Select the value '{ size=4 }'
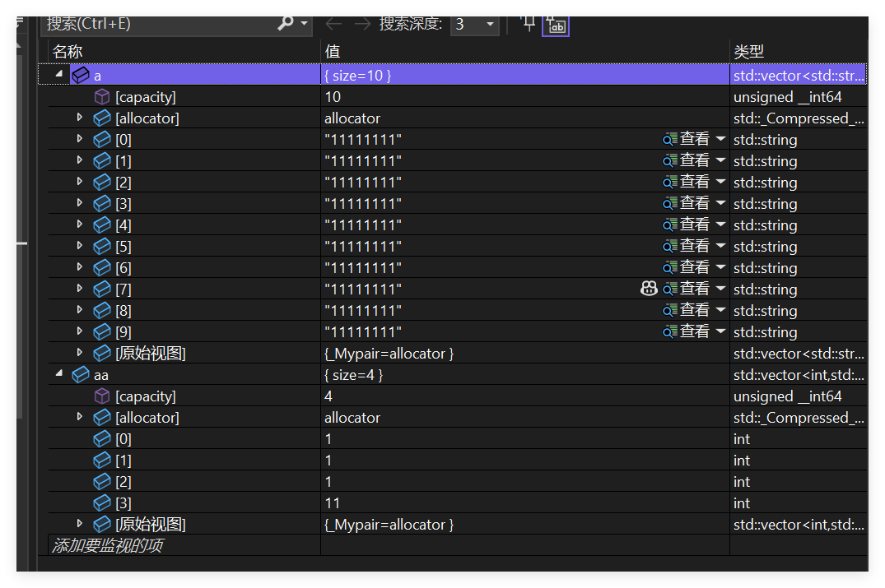Image resolution: width=885 pixels, height=588 pixels. click(354, 375)
